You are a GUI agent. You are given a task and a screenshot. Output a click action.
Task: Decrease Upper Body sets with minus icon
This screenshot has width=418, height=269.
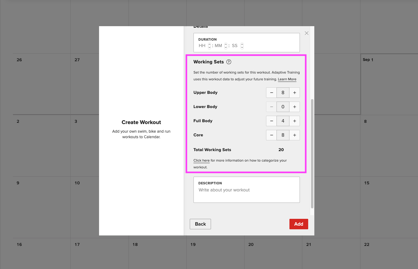(271, 92)
